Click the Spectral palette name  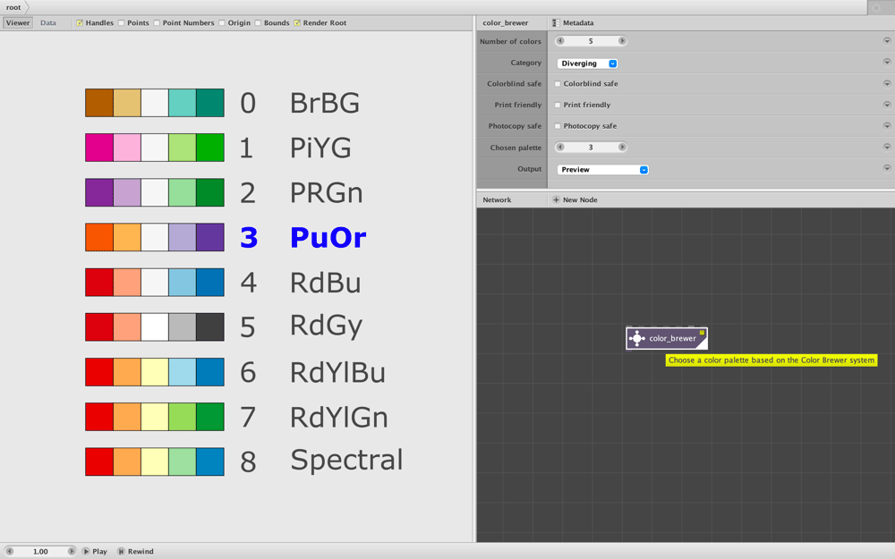click(x=346, y=461)
